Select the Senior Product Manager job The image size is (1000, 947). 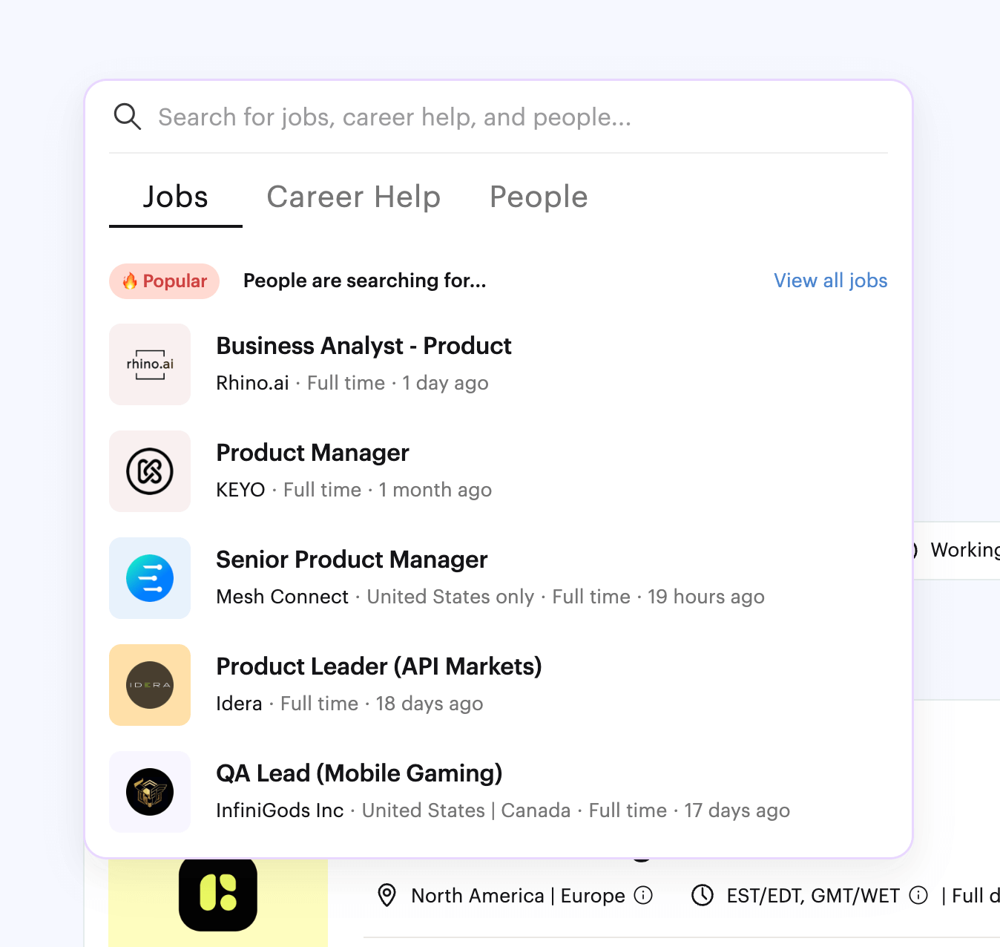pos(352,560)
